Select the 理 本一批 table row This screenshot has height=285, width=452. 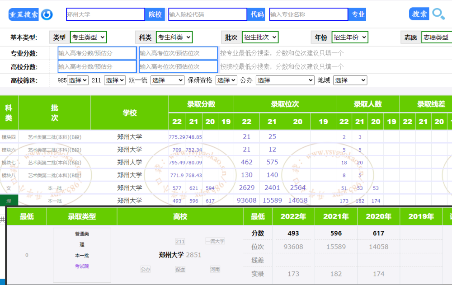pyautogui.click(x=226, y=201)
